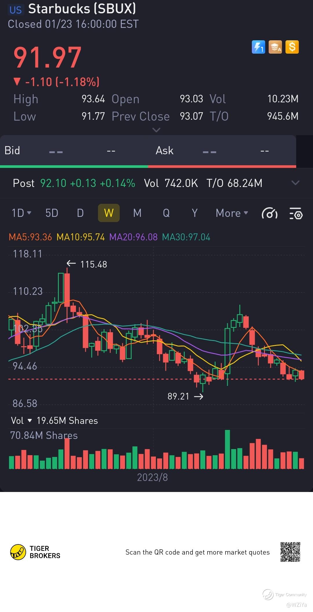Open the More timeframes dropdown
Image resolution: width=313 pixels, height=612 pixels.
tap(232, 213)
